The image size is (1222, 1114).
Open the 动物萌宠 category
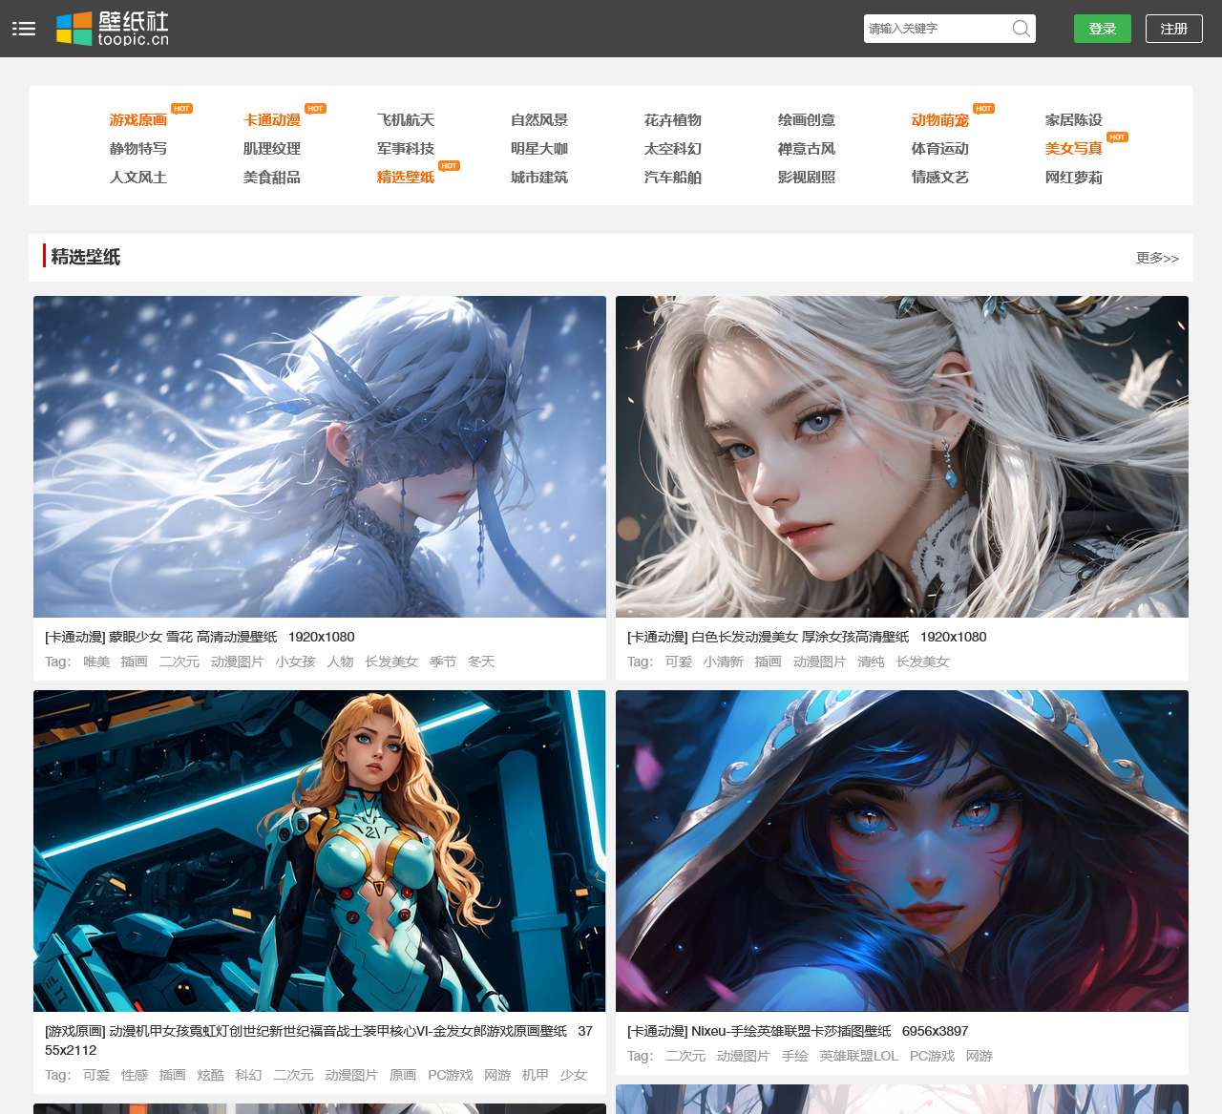940,120
